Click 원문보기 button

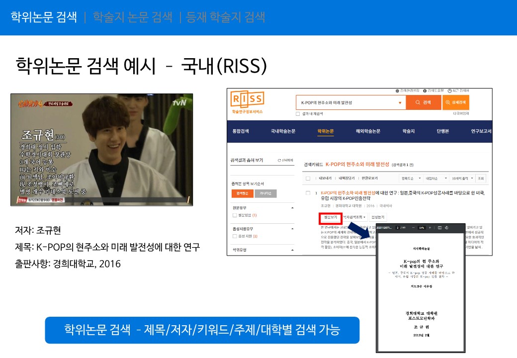click(331, 218)
